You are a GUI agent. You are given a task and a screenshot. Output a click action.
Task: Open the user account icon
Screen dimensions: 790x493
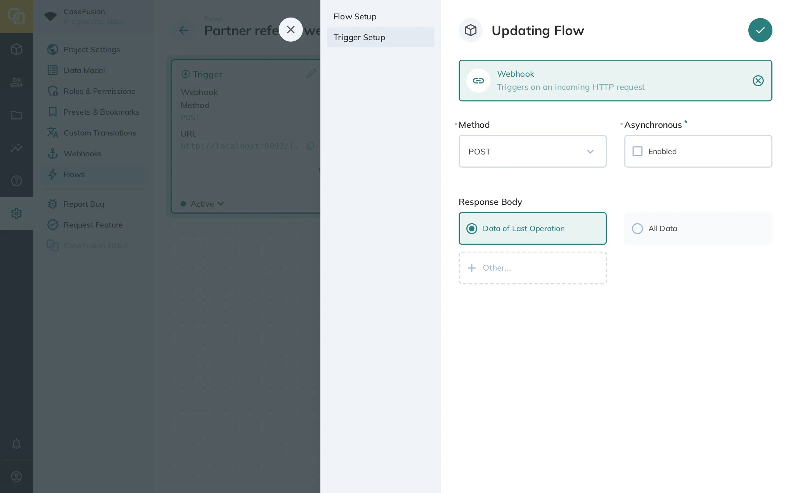click(16, 477)
